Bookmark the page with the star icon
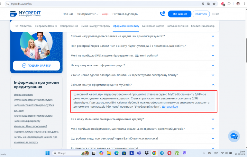 tap(214, 4)
